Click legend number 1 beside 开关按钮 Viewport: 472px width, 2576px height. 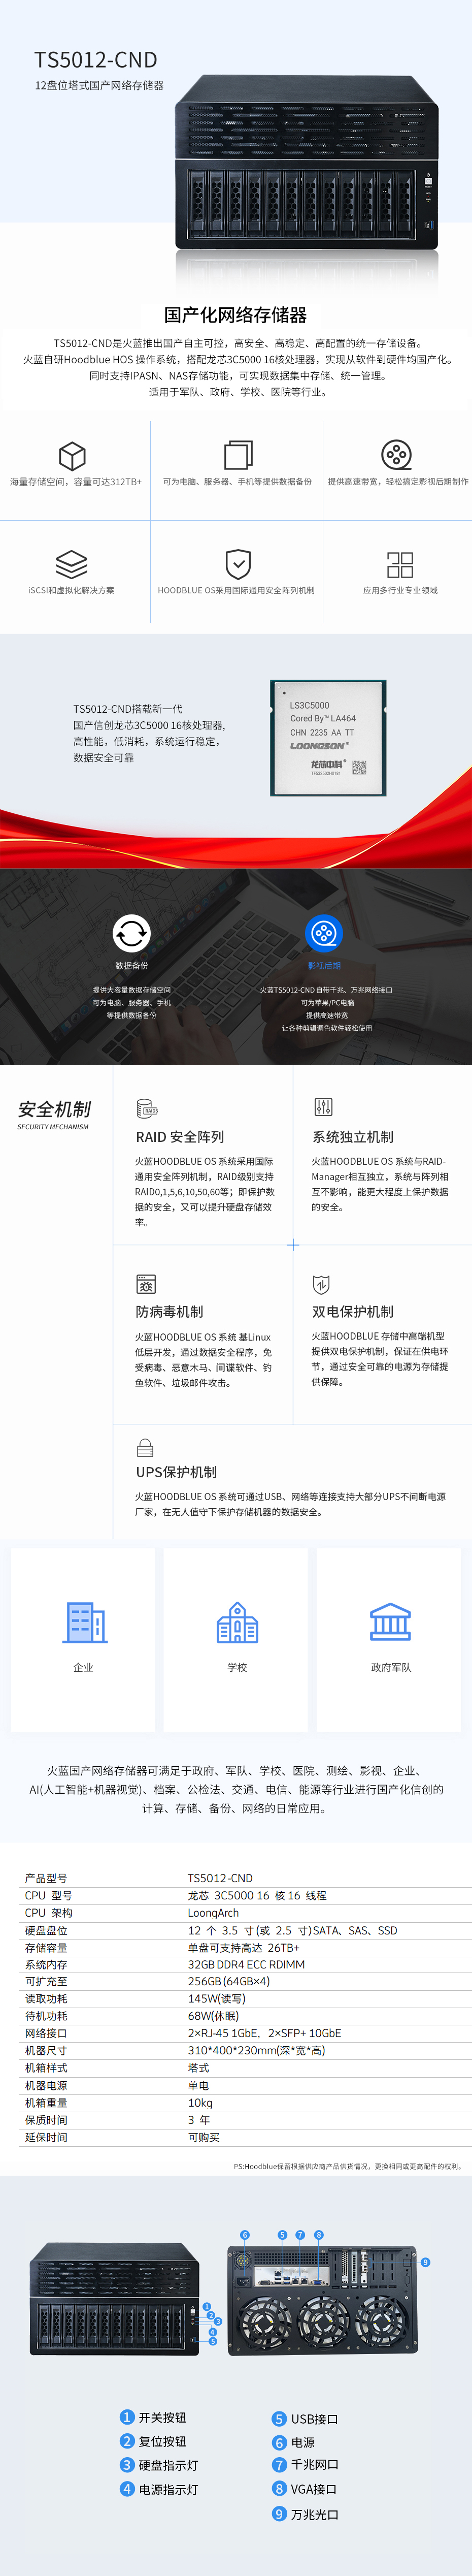coord(127,2416)
